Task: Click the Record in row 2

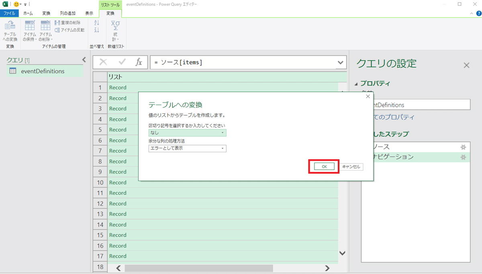Action: [x=118, y=98]
